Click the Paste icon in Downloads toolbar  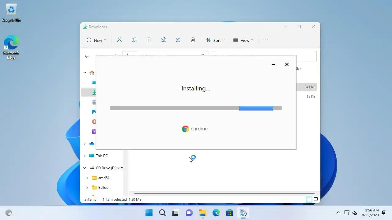point(149,40)
